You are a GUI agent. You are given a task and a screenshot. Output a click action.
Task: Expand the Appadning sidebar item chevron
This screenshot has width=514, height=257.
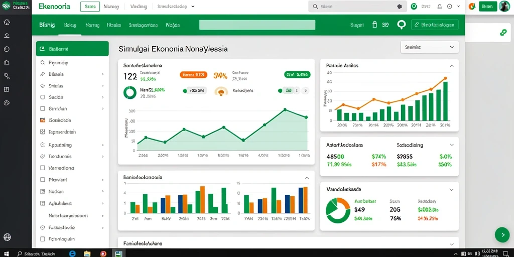point(102,145)
